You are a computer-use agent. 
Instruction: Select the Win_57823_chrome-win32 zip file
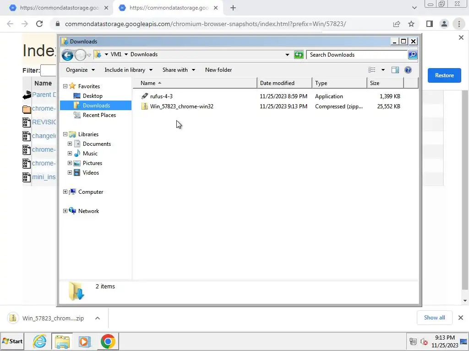(181, 106)
